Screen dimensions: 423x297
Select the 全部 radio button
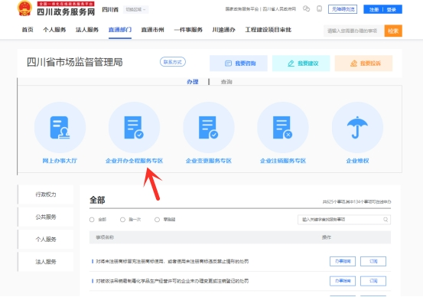[92, 220]
